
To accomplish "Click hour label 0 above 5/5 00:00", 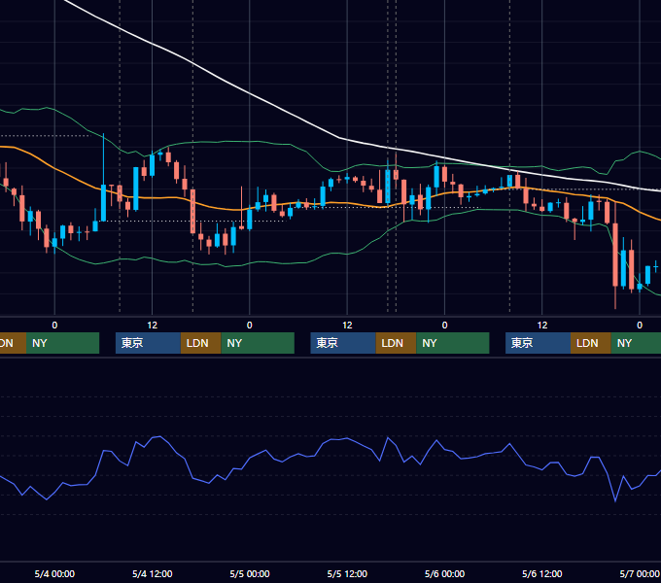I will pyautogui.click(x=250, y=326).
